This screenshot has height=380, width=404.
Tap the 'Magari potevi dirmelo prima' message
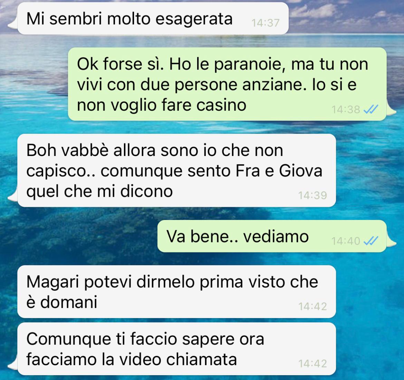pyautogui.click(x=176, y=291)
